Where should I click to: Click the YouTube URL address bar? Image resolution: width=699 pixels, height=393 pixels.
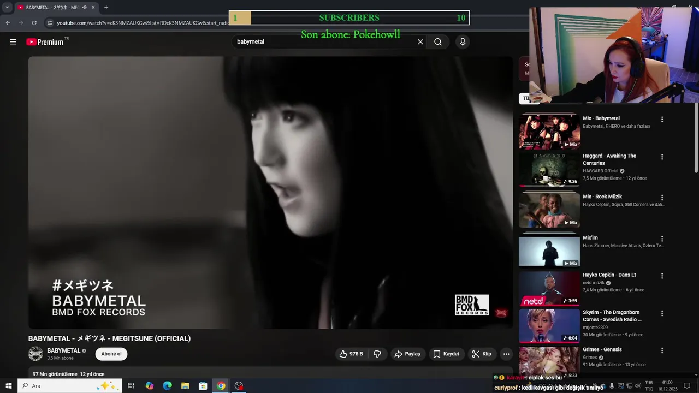point(143,23)
